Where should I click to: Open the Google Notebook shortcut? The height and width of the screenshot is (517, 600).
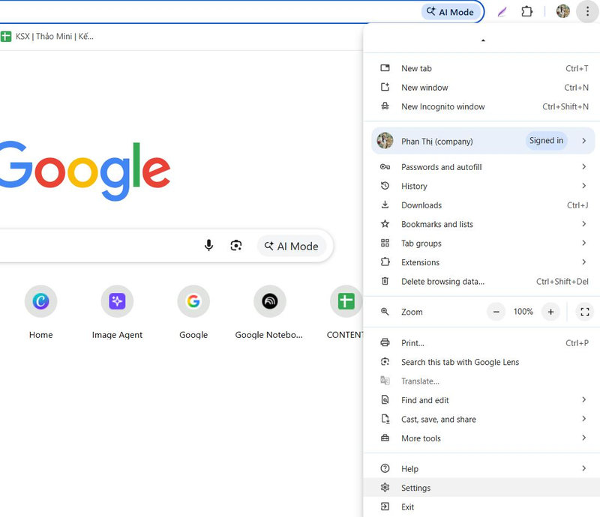click(x=269, y=312)
